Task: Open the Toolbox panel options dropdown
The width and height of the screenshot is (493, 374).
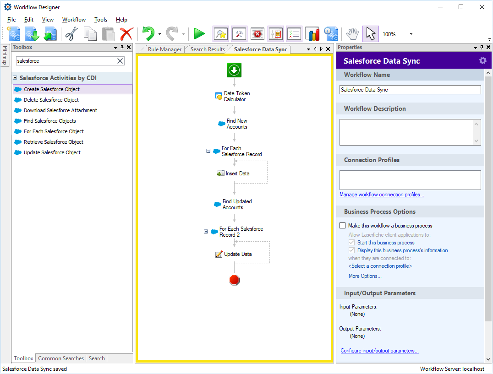Action: click(x=115, y=48)
